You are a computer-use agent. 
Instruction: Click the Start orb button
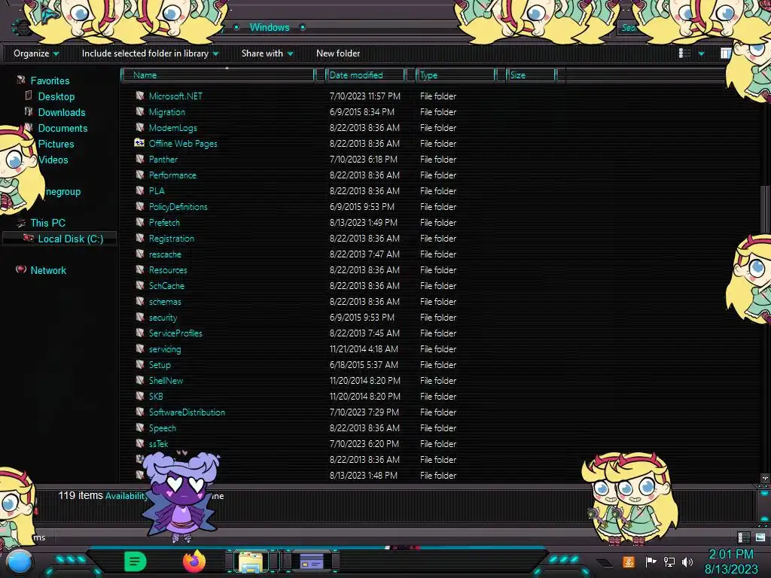click(x=20, y=561)
